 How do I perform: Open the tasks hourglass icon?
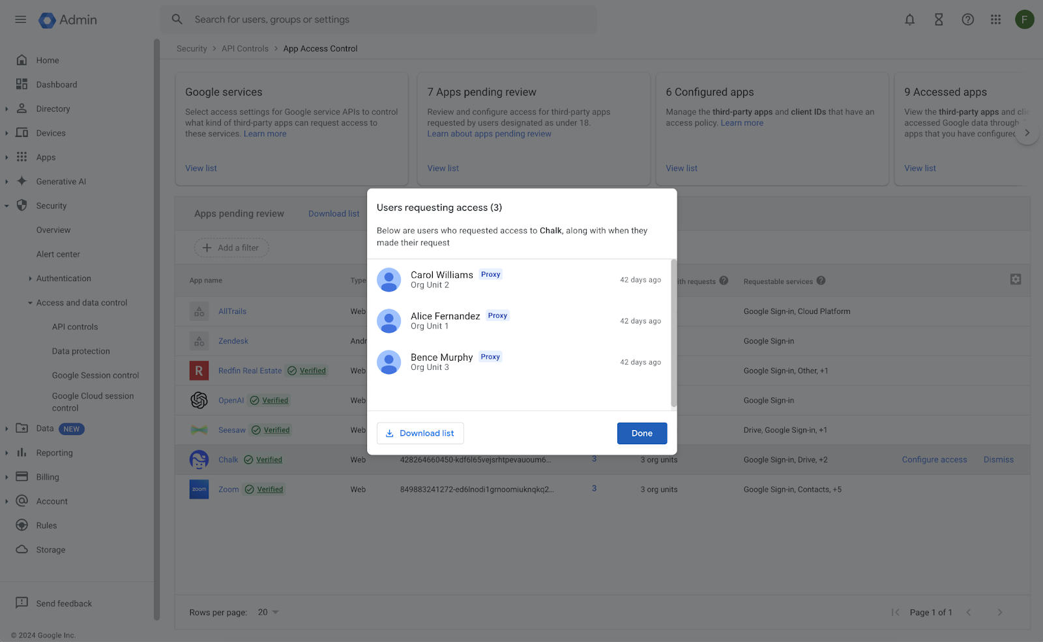pos(939,20)
